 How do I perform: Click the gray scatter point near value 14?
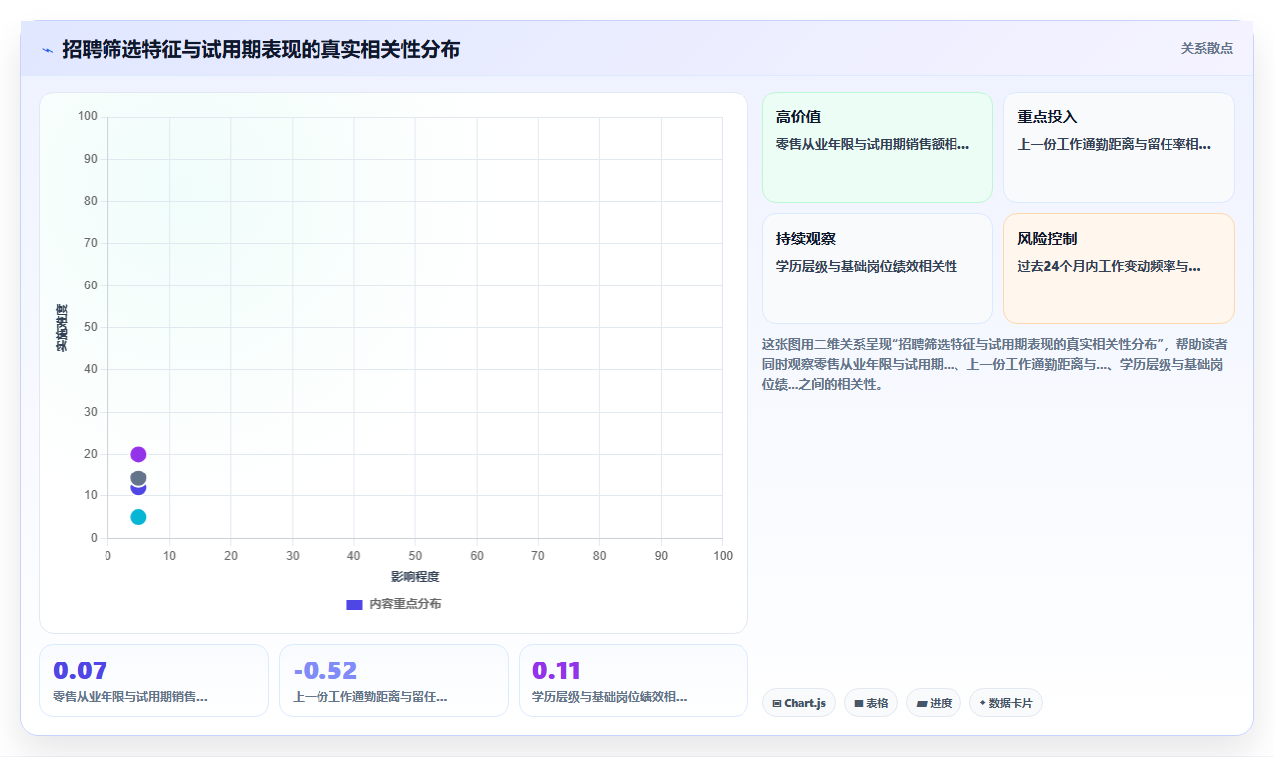pos(138,478)
